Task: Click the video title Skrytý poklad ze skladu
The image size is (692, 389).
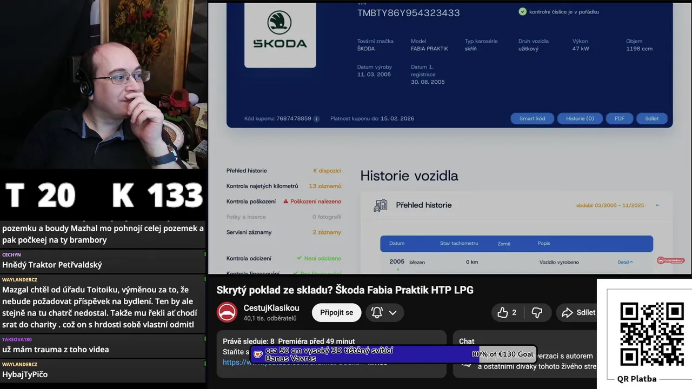Action: pyautogui.click(x=345, y=290)
